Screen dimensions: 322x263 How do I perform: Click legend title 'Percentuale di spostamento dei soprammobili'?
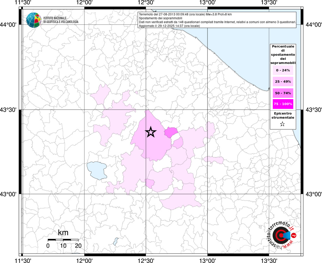283,55
